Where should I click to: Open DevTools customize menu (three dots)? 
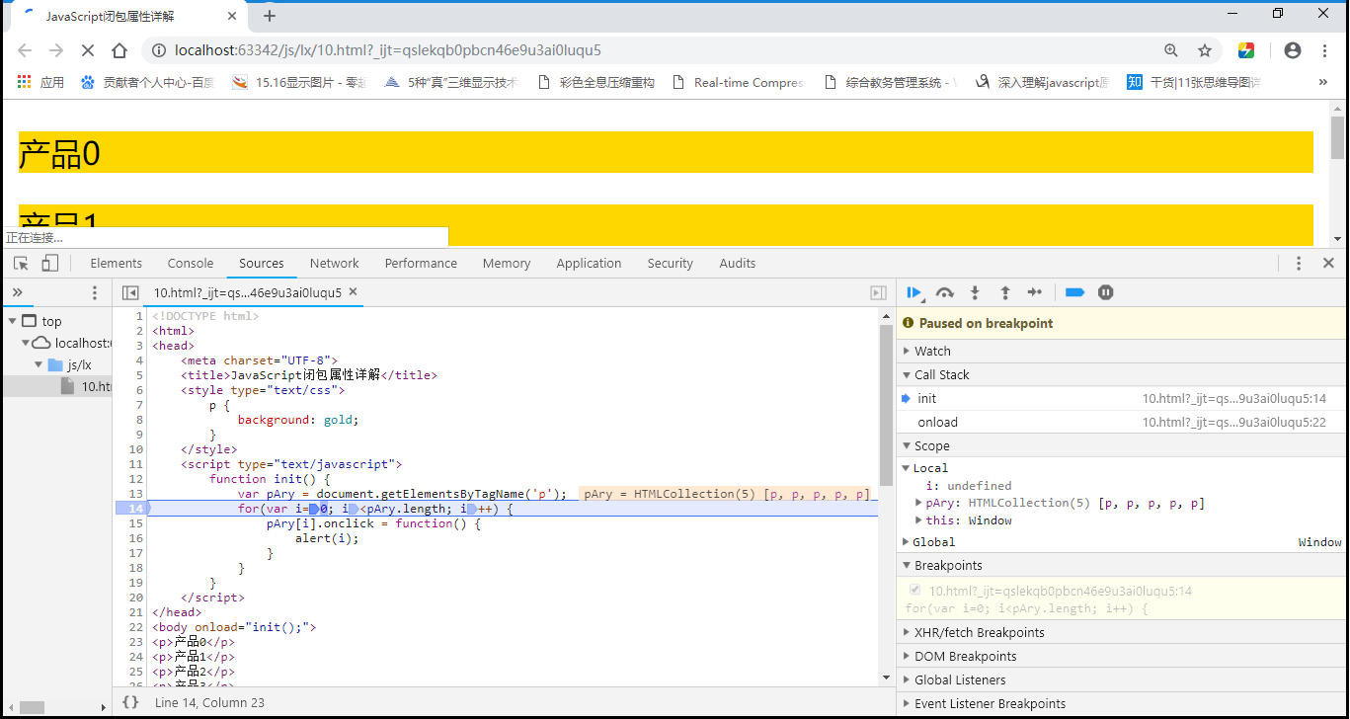(1299, 264)
